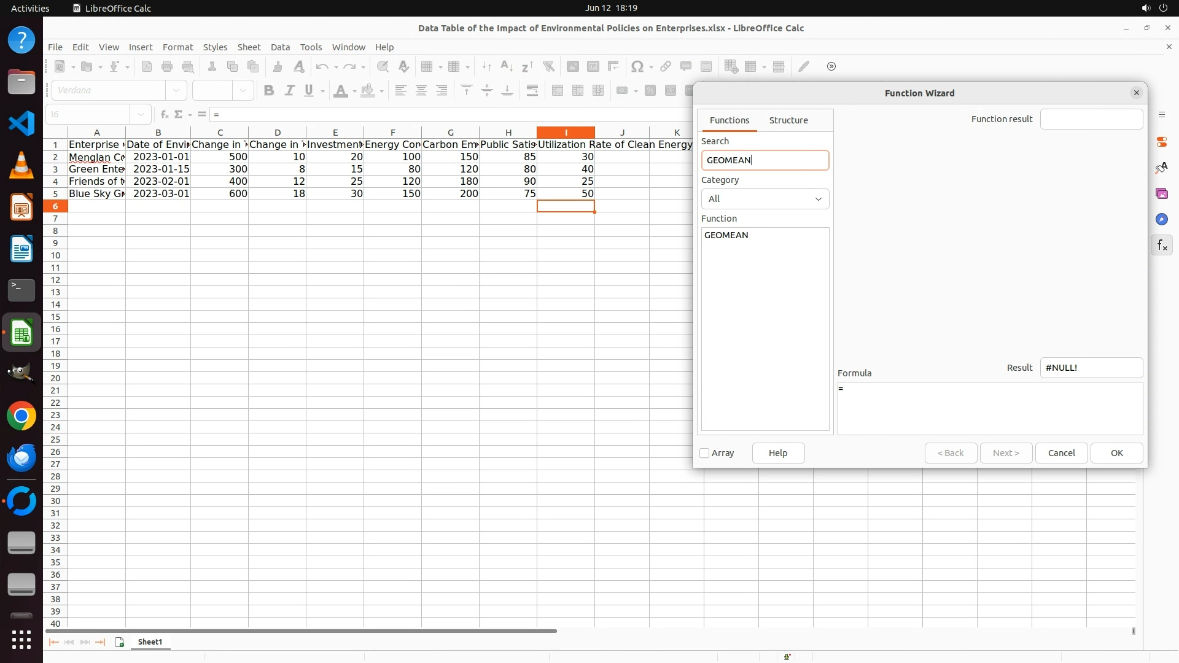The image size is (1179, 663).
Task: Toggle Italic formatting button
Action: 289,91
